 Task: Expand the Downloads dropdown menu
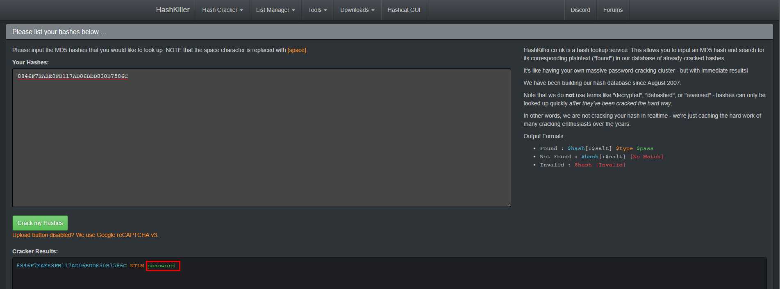coord(357,10)
